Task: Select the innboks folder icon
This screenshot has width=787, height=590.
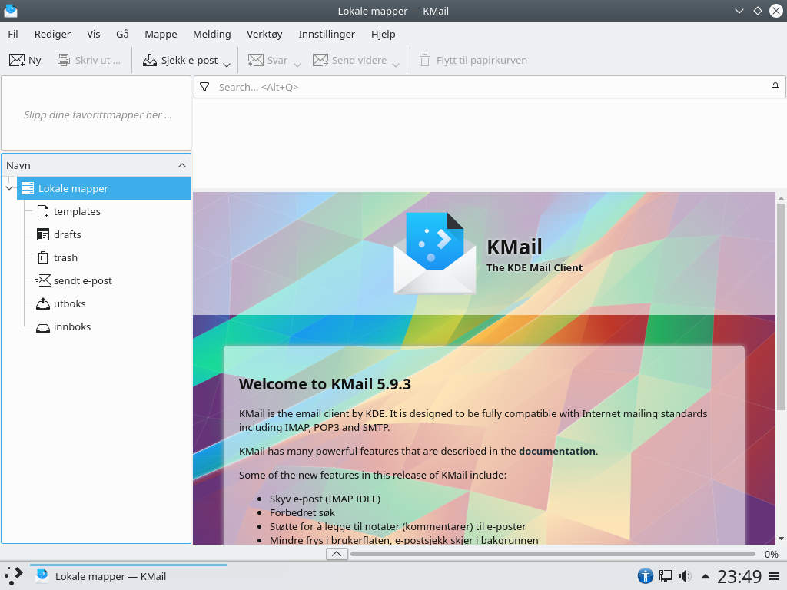Action: click(x=42, y=326)
